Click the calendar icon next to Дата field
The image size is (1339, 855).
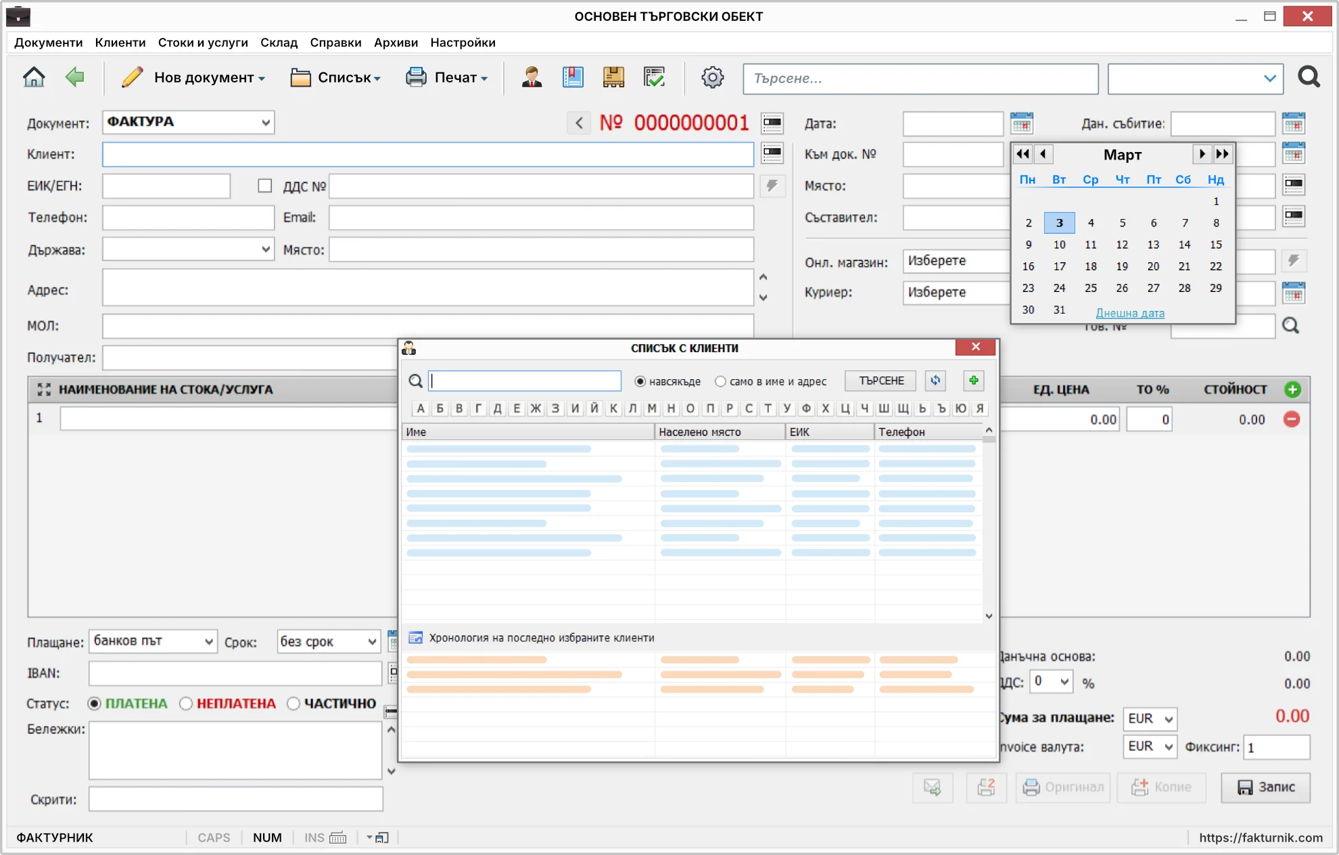tap(1022, 123)
